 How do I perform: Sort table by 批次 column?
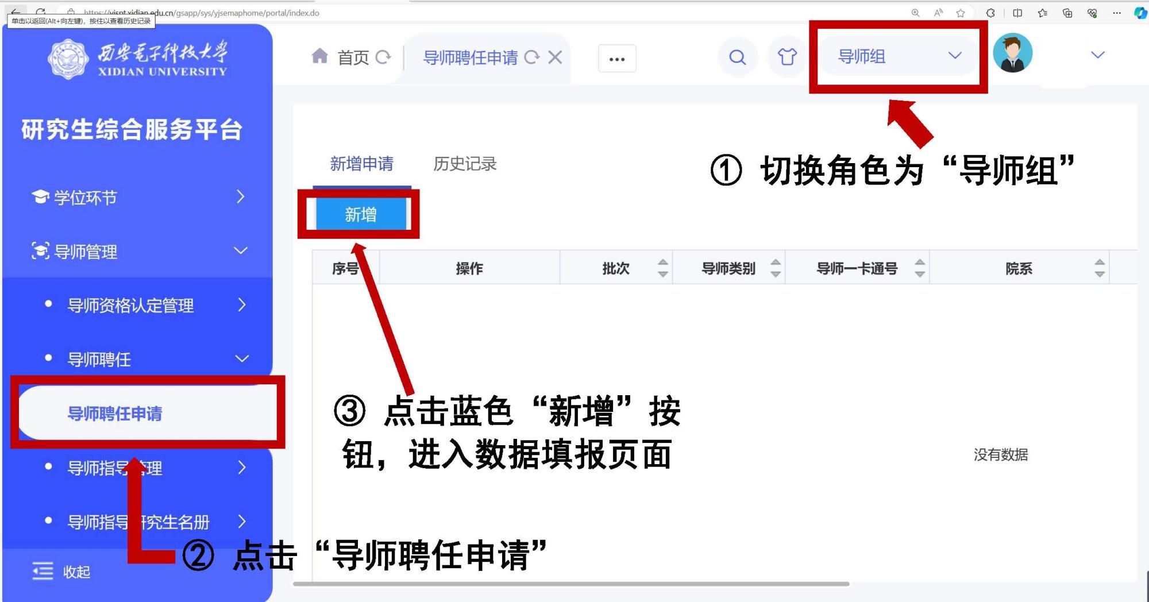pos(662,268)
